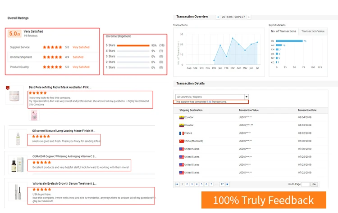The height and width of the screenshot is (213, 338).
Task: Click the 5 Stars rating bar
Action: pyautogui.click(x=133, y=45)
